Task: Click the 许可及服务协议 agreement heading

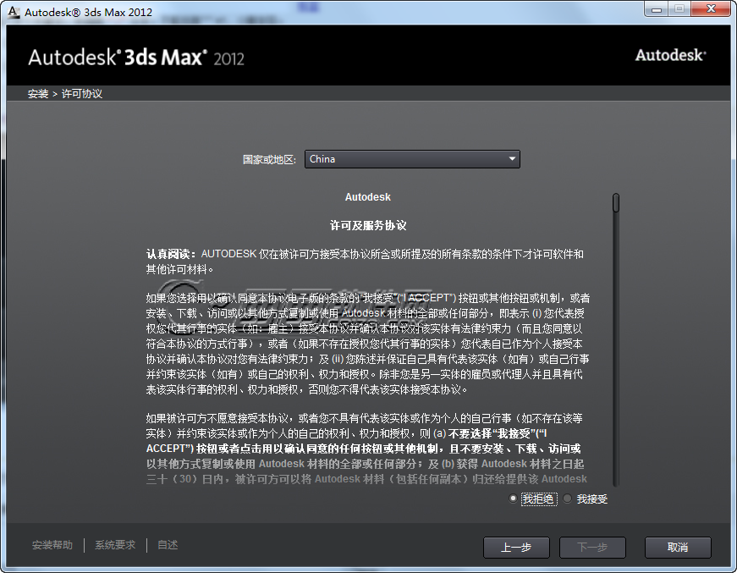Action: click(368, 226)
